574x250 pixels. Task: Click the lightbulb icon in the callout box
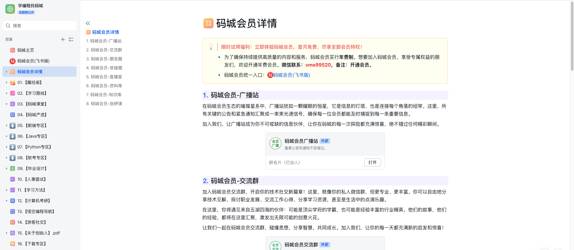[x=211, y=47]
